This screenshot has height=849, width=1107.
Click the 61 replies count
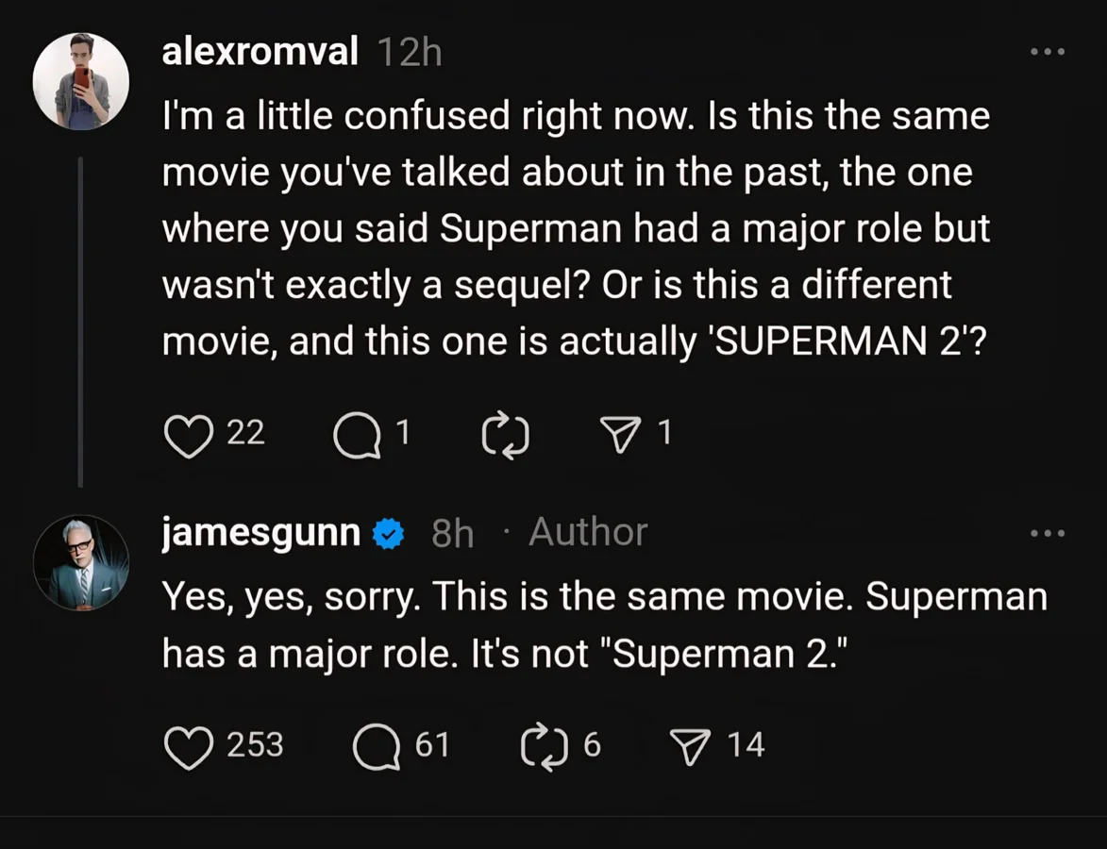(x=432, y=745)
